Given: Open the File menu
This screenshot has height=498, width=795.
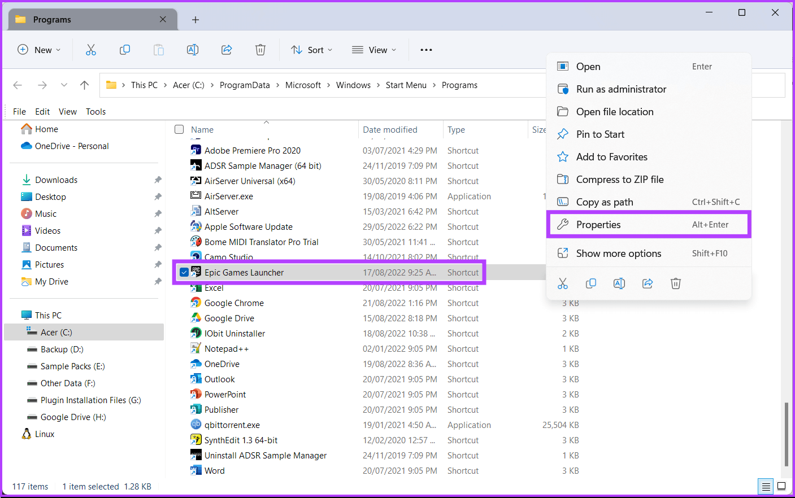Looking at the screenshot, I should coord(19,112).
